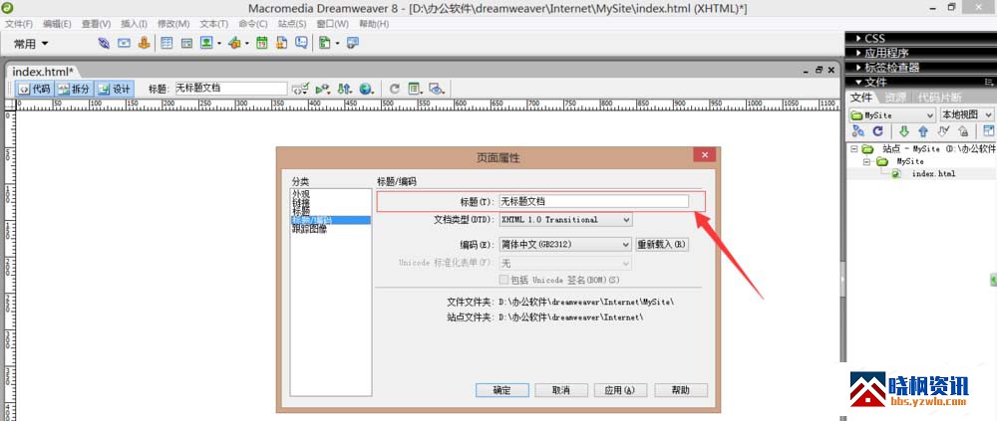Open the MySite site dropdown
Viewport: 997px width, 421px height.
pyautogui.click(x=892, y=114)
